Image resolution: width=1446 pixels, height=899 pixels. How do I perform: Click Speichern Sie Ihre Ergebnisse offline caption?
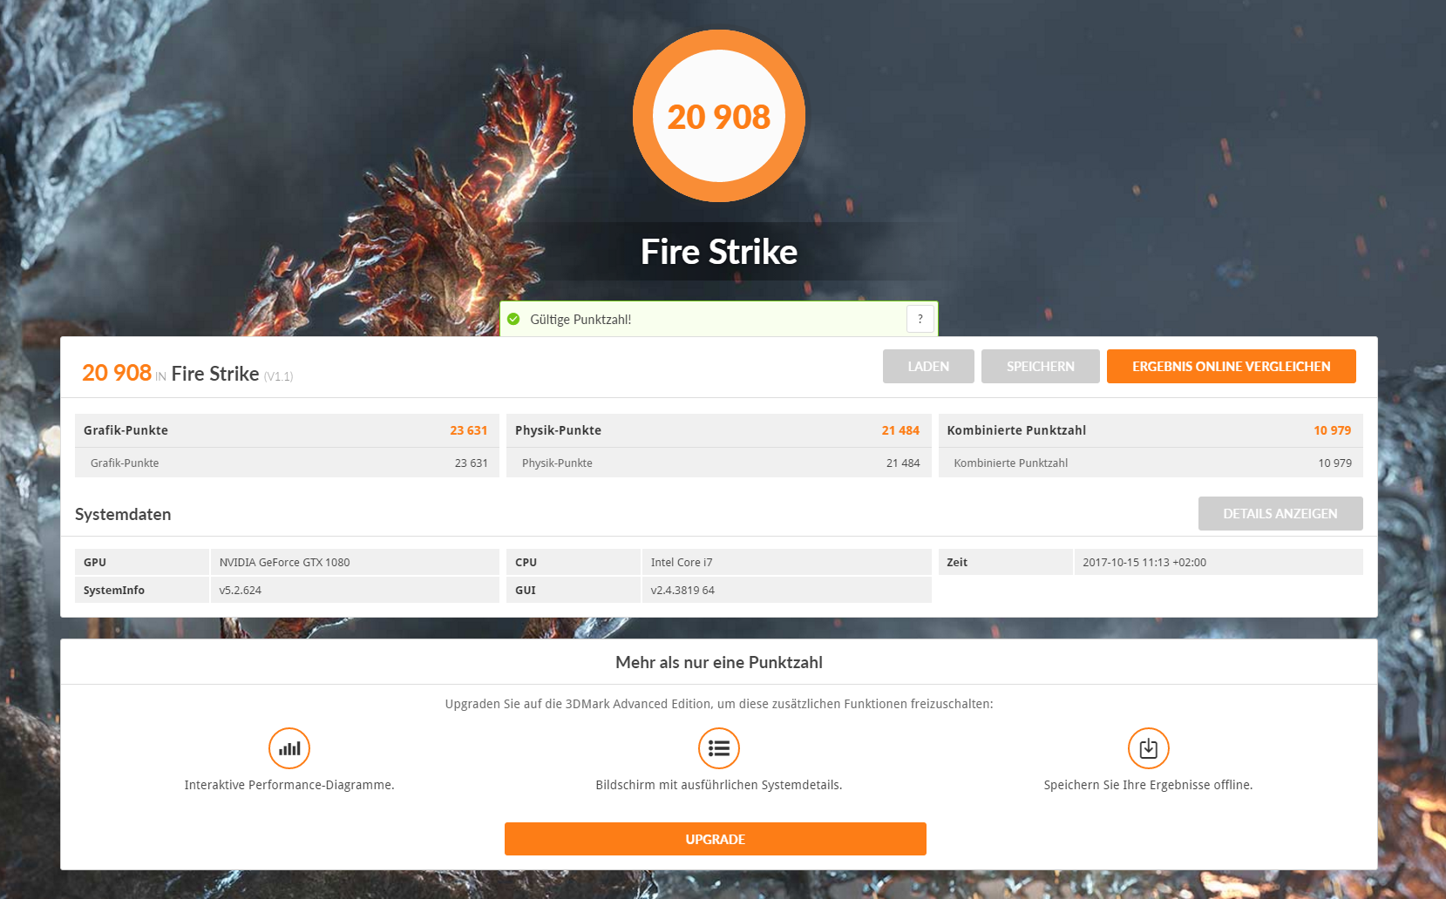1149,785
